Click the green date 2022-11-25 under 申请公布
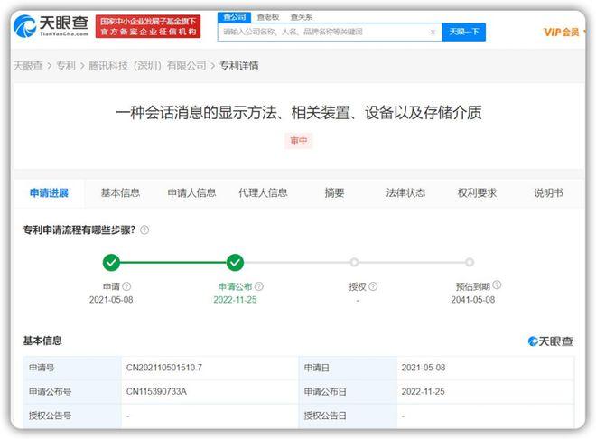This screenshot has height=439, width=596. (235, 300)
